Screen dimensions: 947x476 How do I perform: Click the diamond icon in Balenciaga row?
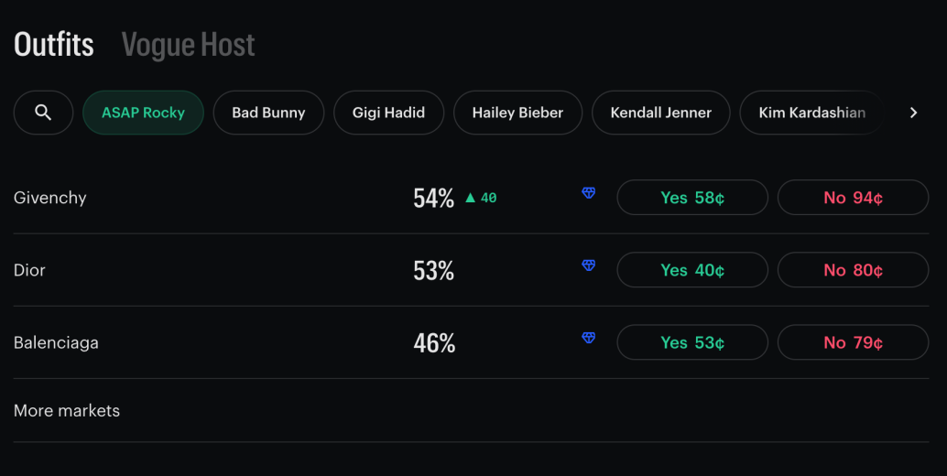point(589,338)
